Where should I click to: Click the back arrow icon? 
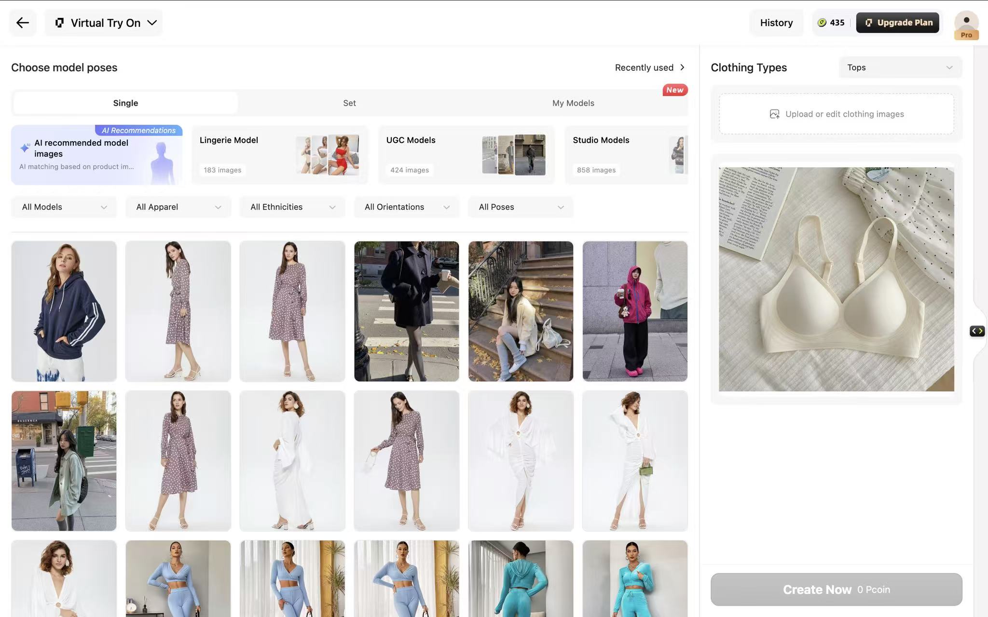pyautogui.click(x=23, y=23)
